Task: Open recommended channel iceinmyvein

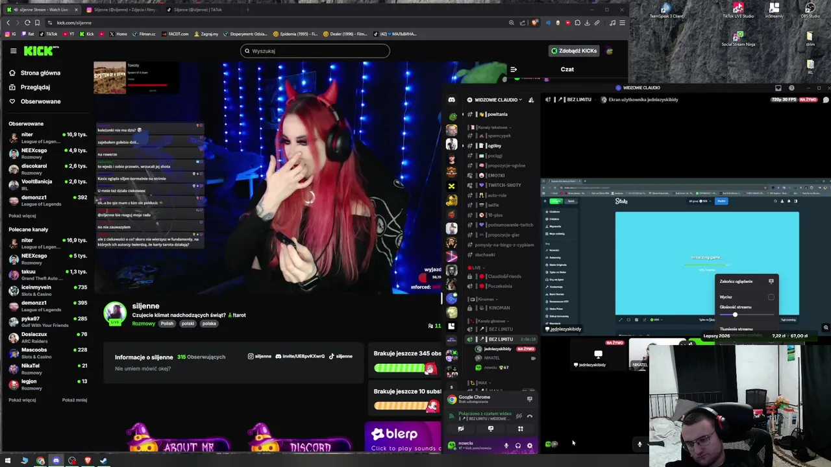Action: click(x=47, y=290)
